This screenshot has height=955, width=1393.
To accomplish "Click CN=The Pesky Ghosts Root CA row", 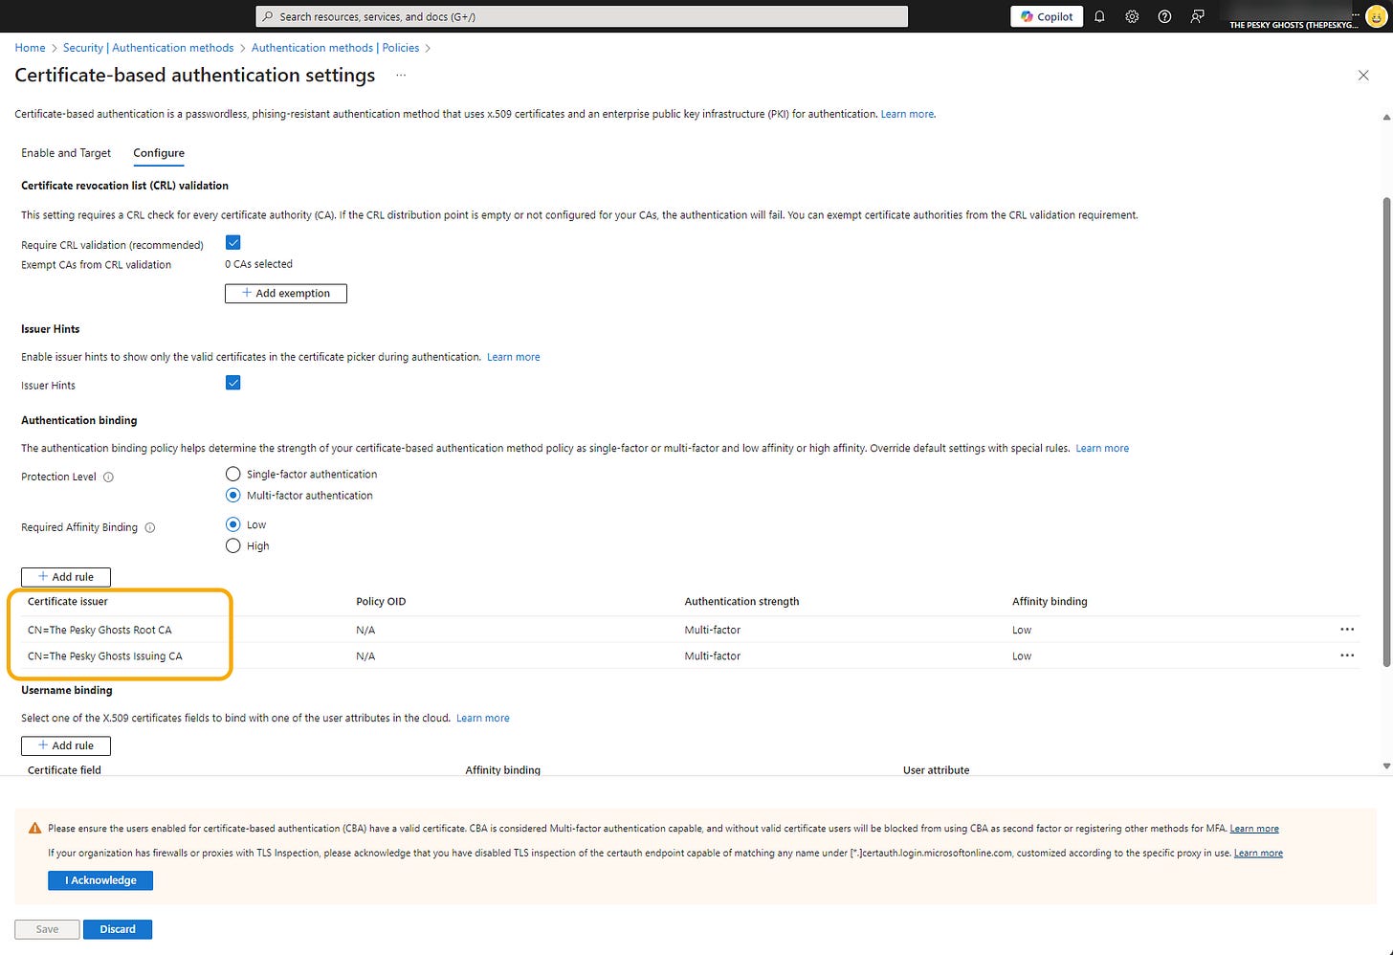I will pos(691,630).
